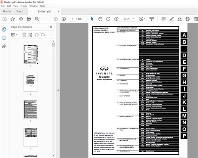Open the find text magnifier tool

pos(37,19)
